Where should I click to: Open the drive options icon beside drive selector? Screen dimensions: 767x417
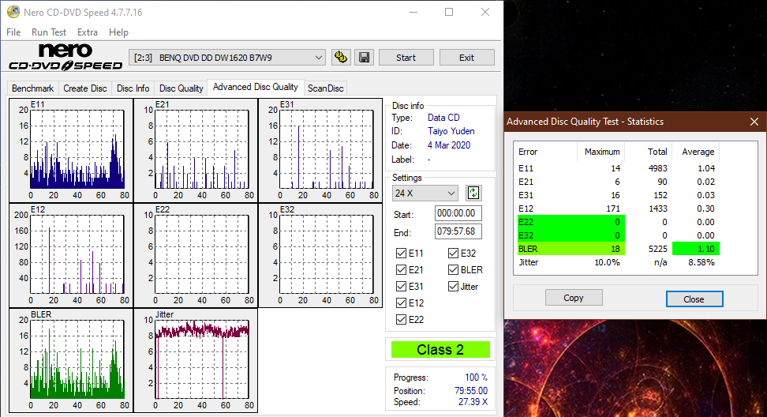point(340,58)
